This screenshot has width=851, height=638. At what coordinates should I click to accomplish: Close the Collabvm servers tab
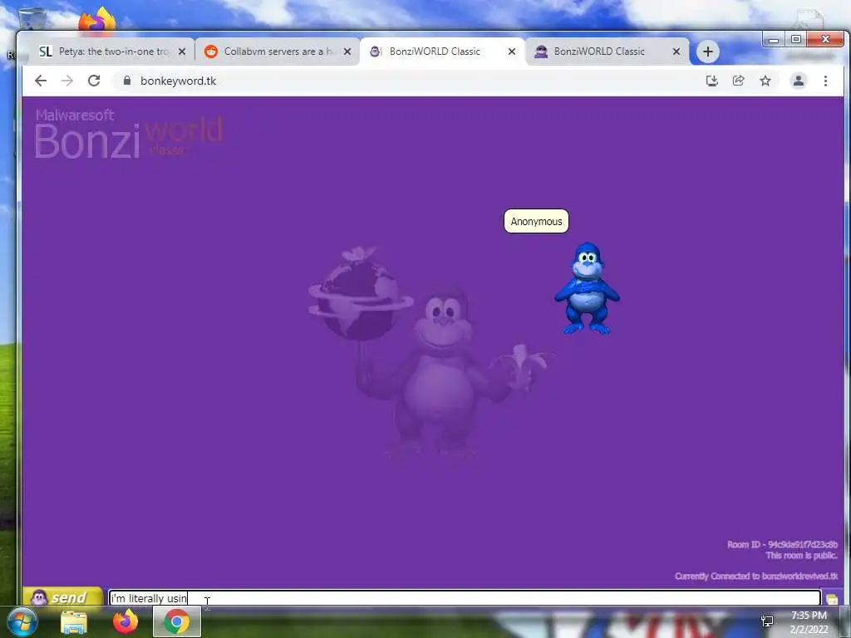click(x=347, y=52)
